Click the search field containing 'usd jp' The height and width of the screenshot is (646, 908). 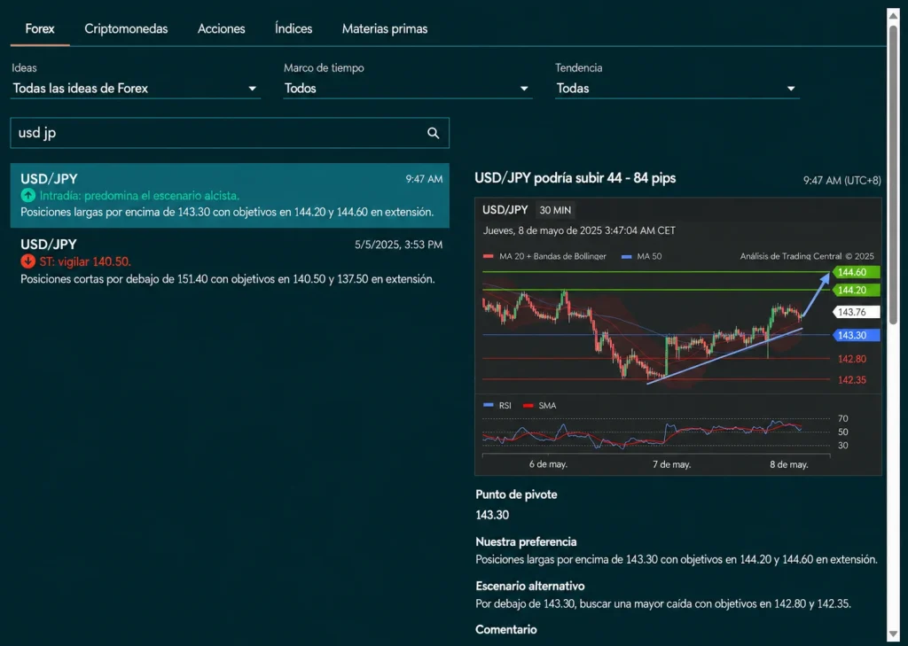[x=230, y=133]
